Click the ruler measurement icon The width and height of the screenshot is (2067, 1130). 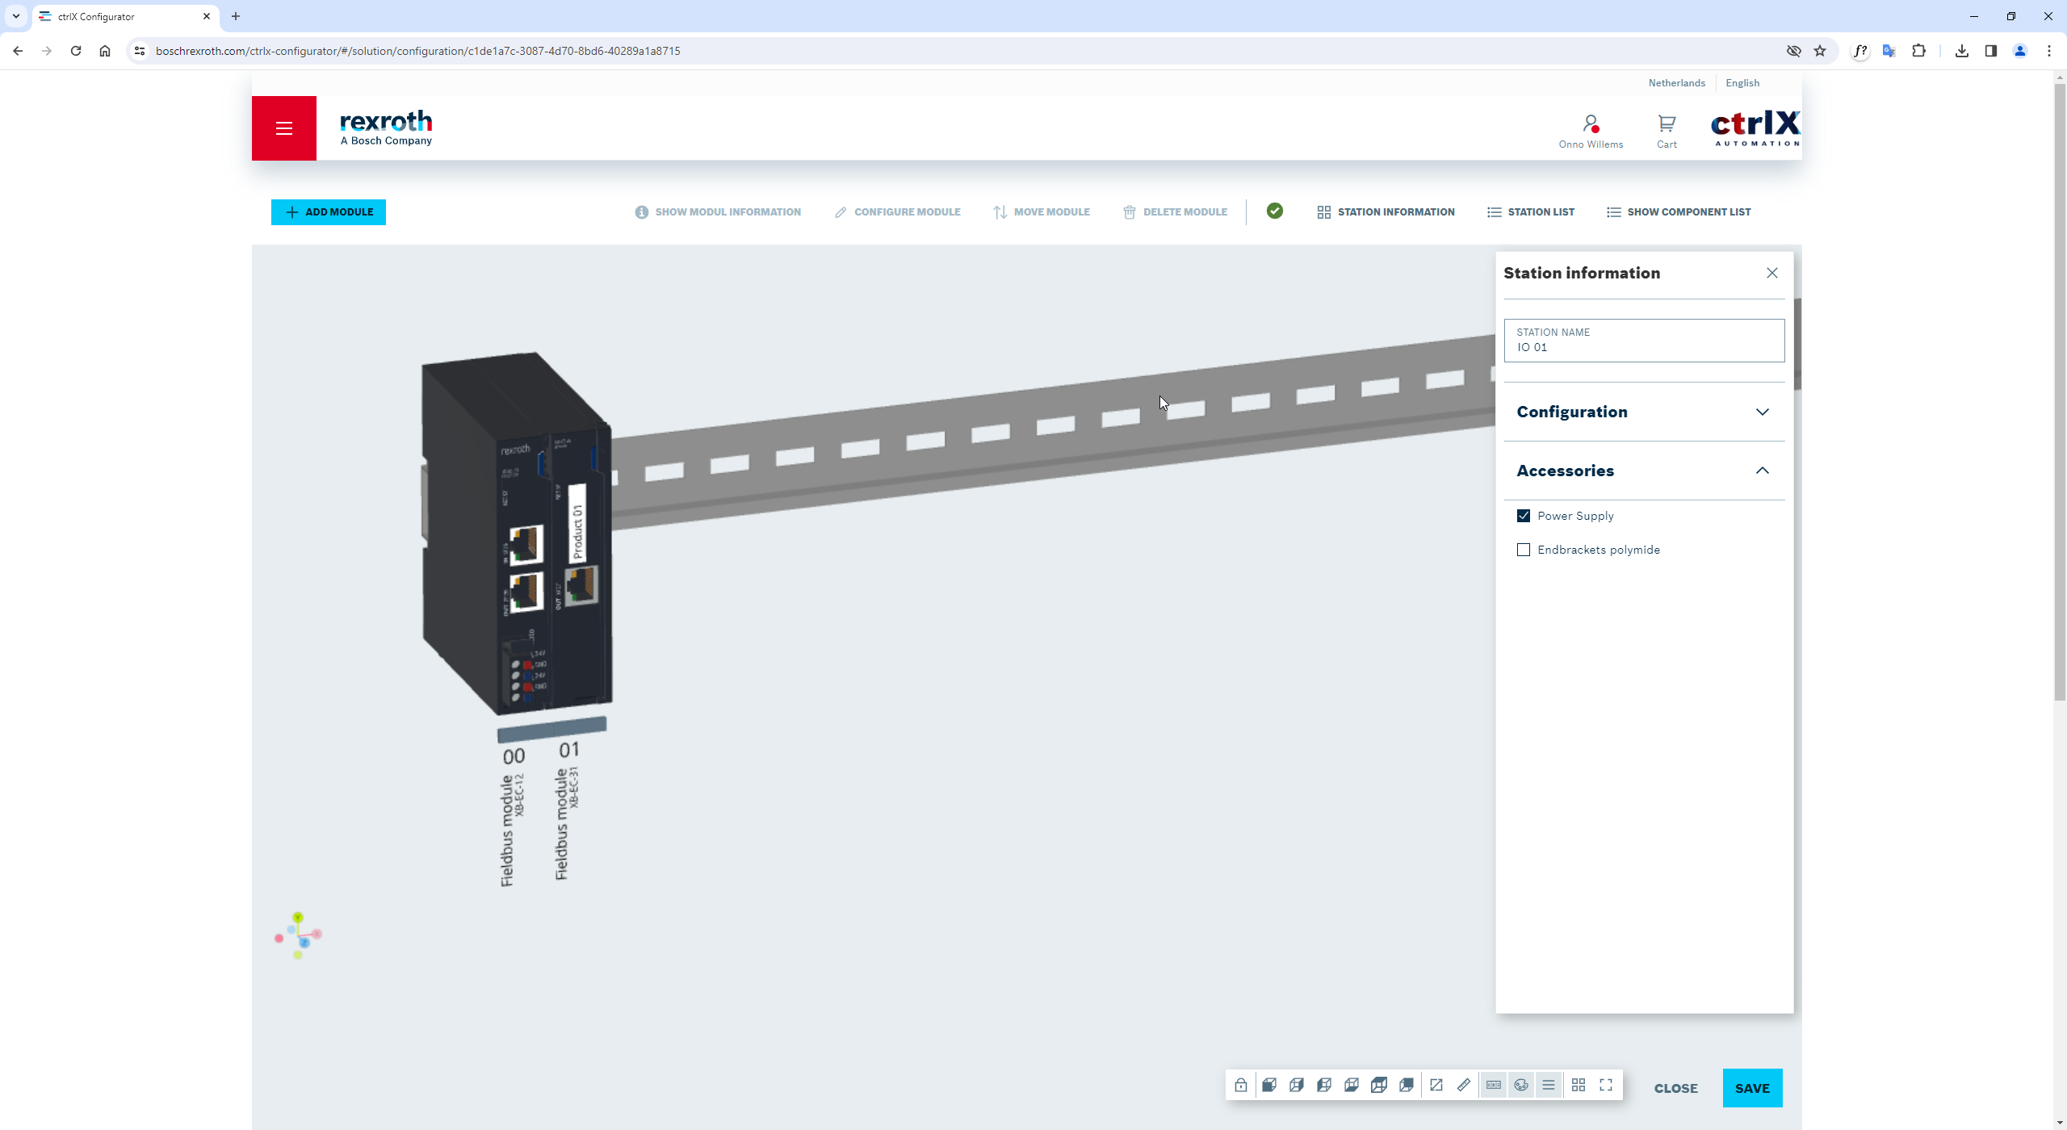[1463, 1085]
